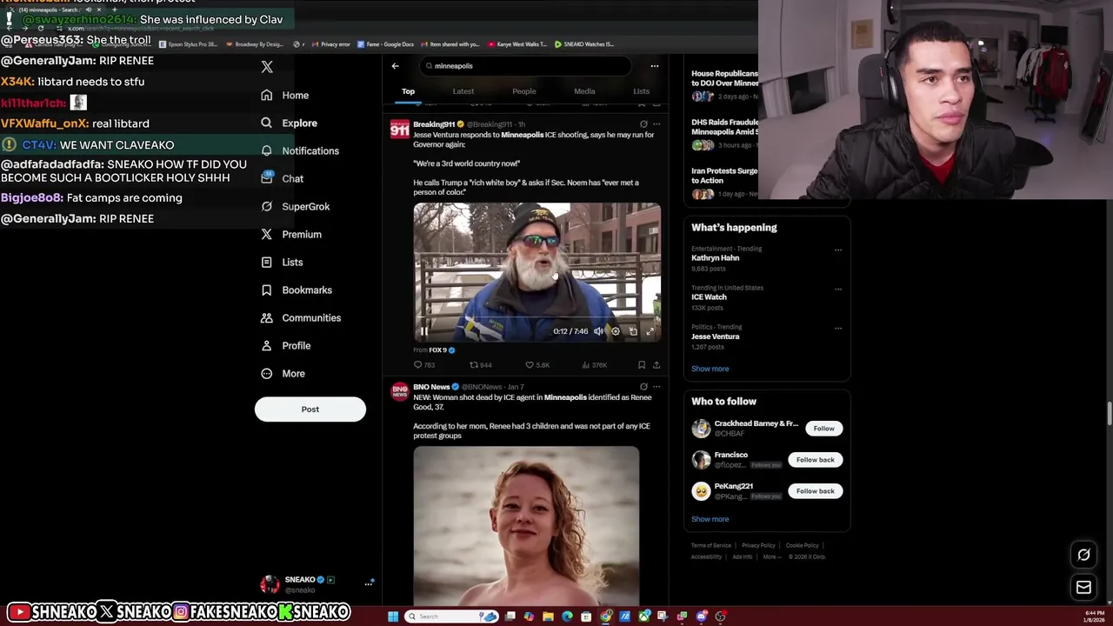Expand the video to fullscreen
Screen dimensions: 1113x626
click(650, 331)
